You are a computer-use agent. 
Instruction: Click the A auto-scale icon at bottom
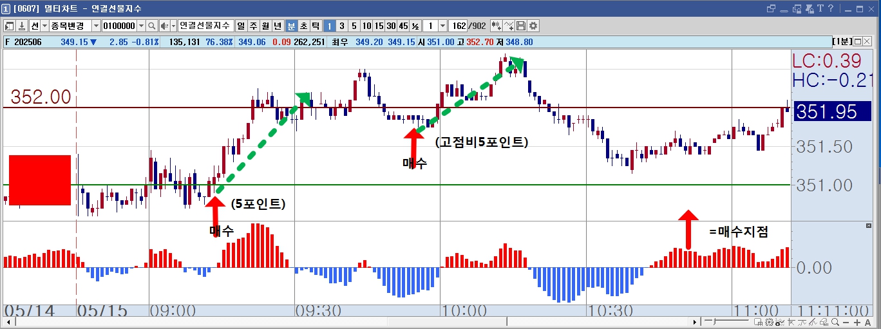867,323
